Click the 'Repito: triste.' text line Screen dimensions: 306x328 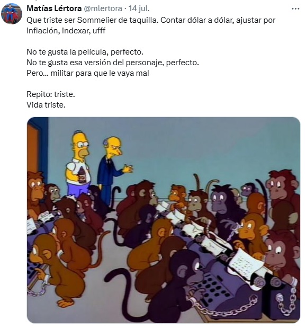[x=51, y=94]
